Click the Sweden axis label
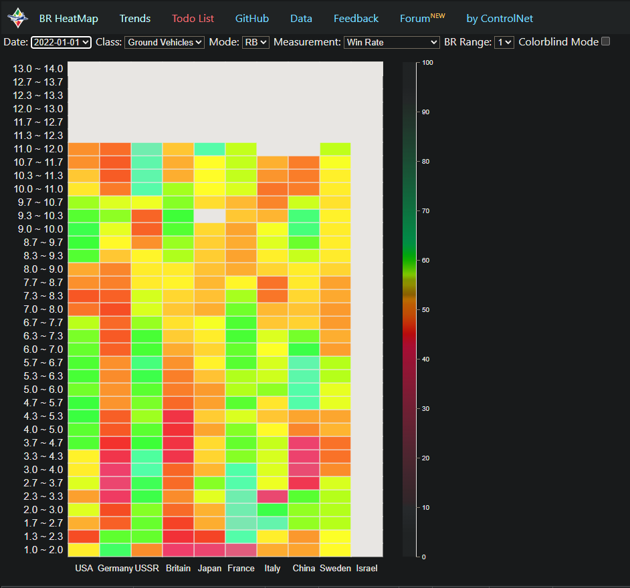The height and width of the screenshot is (588, 630). tap(335, 569)
